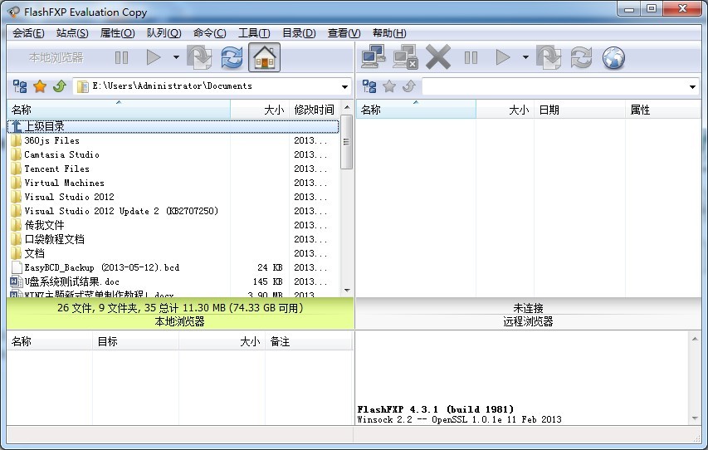708x450 pixels.
Task: Sort local files by 修改时间 column
Action: coord(315,110)
